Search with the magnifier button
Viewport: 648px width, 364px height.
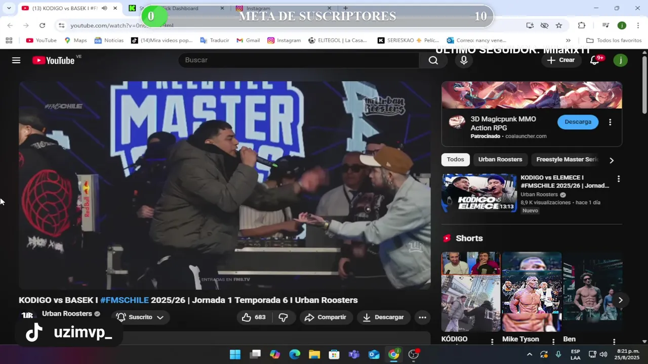pyautogui.click(x=433, y=60)
